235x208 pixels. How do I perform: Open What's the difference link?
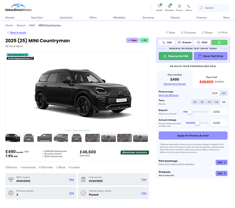point(168,95)
